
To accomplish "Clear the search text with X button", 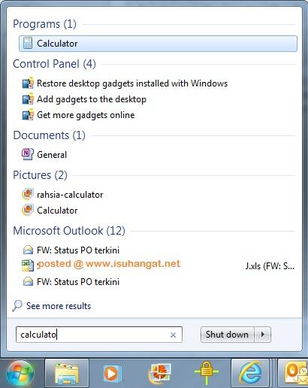I will pos(173,335).
